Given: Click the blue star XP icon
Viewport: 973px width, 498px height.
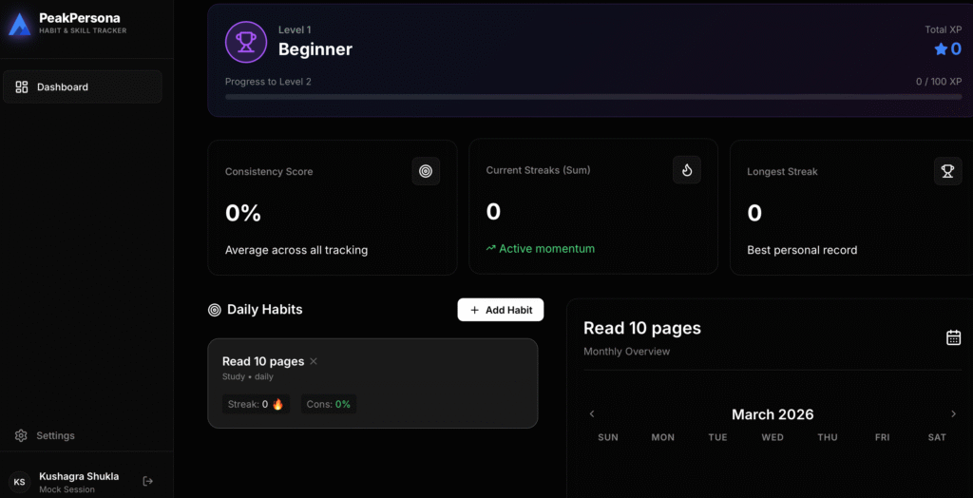Looking at the screenshot, I should click(941, 49).
